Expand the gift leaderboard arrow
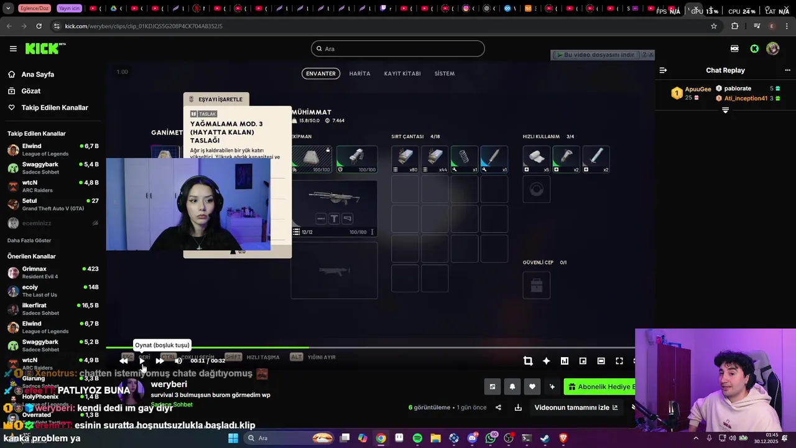Viewport: 796px width, 448px height. [x=725, y=110]
